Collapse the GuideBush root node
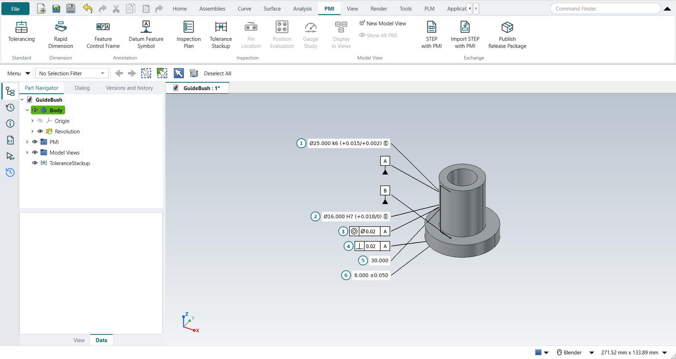This screenshot has width=676, height=359. click(x=22, y=100)
